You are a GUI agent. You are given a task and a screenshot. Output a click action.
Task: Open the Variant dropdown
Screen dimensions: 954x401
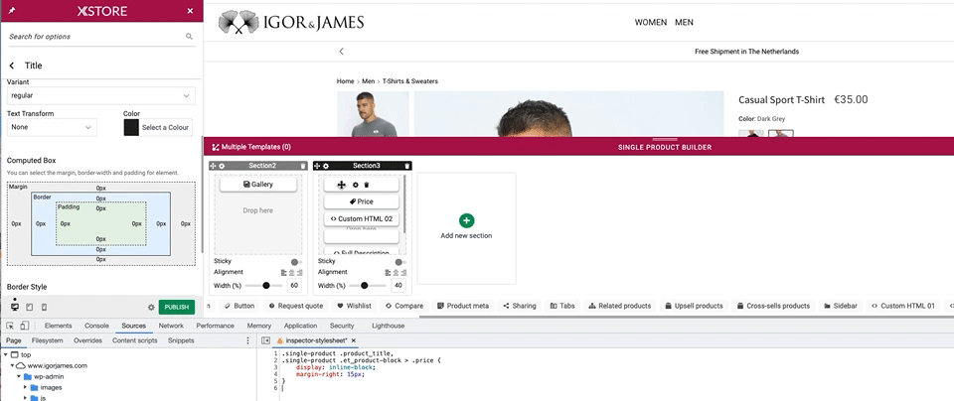pos(101,95)
